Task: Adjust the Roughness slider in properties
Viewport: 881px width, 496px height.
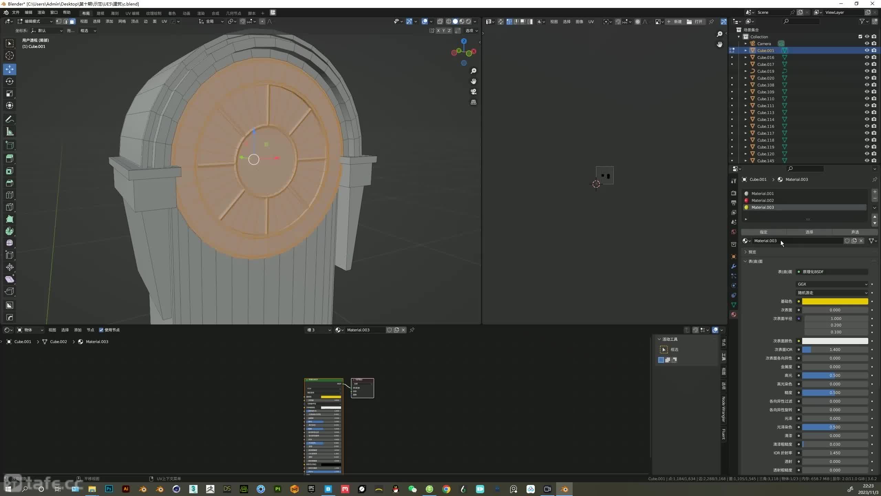Action: coord(835,393)
